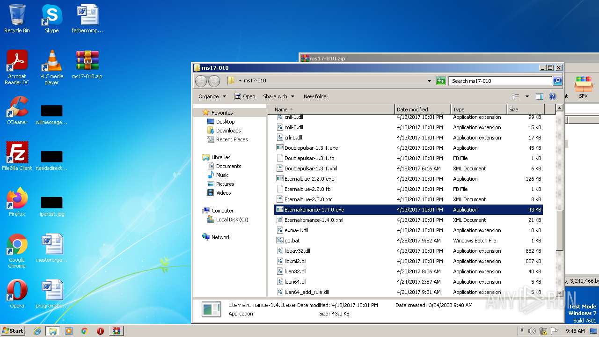Open the Start menu
This screenshot has width=599, height=337.
point(13,330)
